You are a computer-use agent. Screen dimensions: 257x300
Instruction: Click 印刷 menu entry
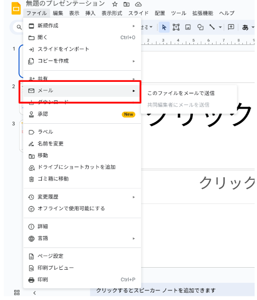click(x=82, y=280)
